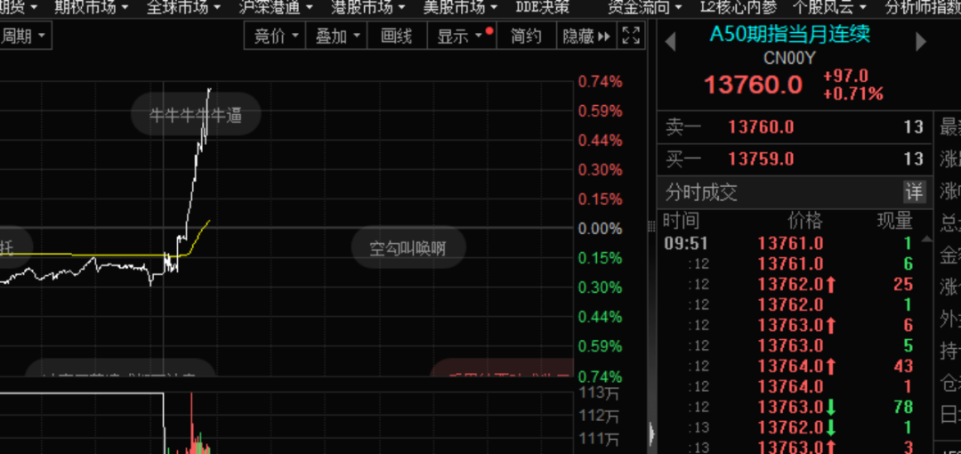
Task: Select the trade with volume 25
Action: 788,285
